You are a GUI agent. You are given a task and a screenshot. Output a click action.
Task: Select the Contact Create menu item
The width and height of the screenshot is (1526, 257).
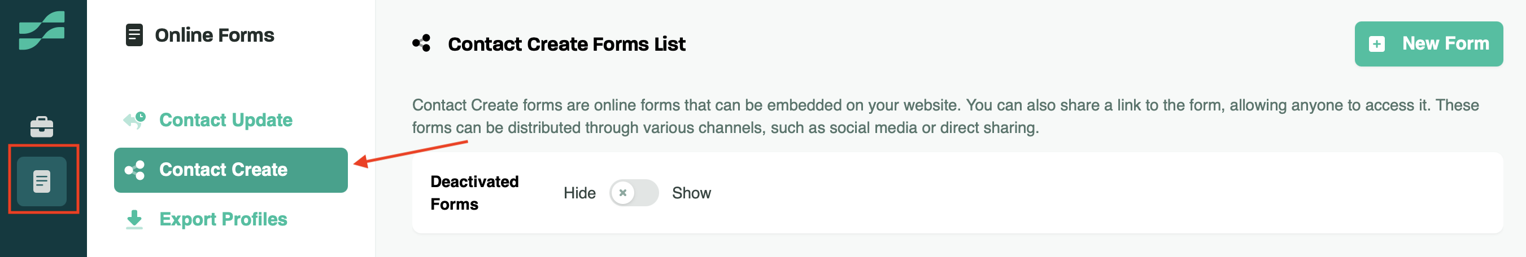pos(230,170)
